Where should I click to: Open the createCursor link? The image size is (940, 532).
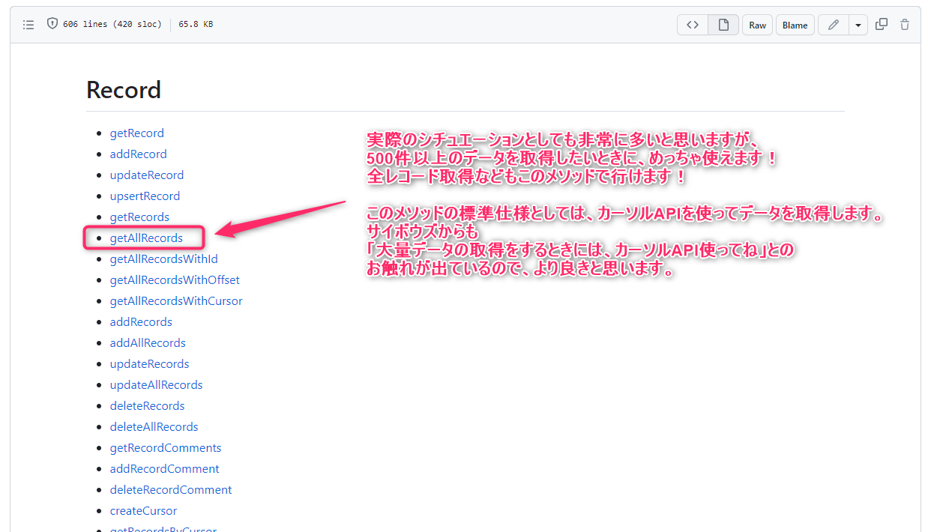[x=143, y=510]
